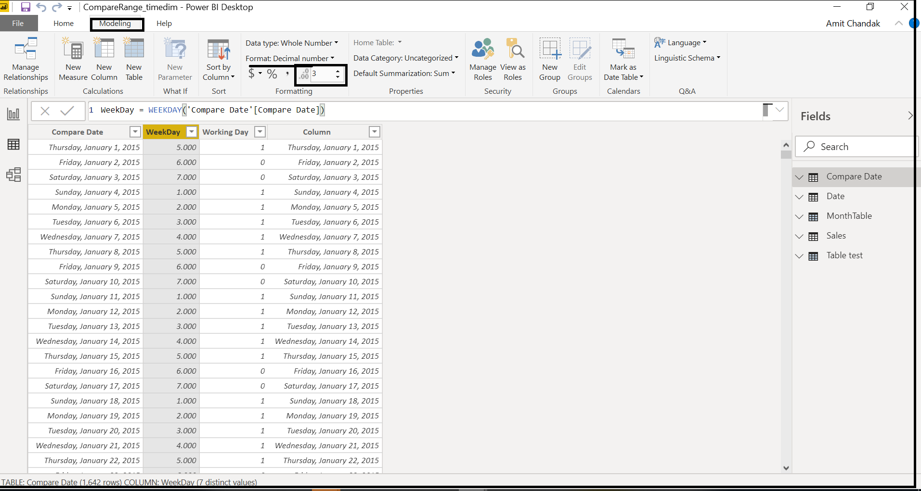Open View as Roles
The height and width of the screenshot is (491, 921).
pos(513,59)
